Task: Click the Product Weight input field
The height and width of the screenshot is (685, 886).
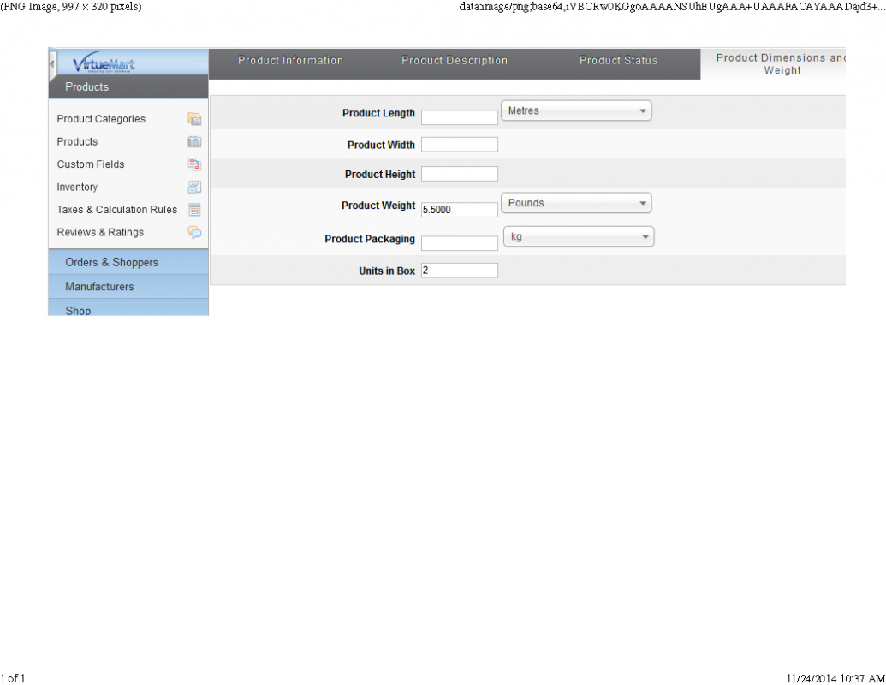Action: 459,209
